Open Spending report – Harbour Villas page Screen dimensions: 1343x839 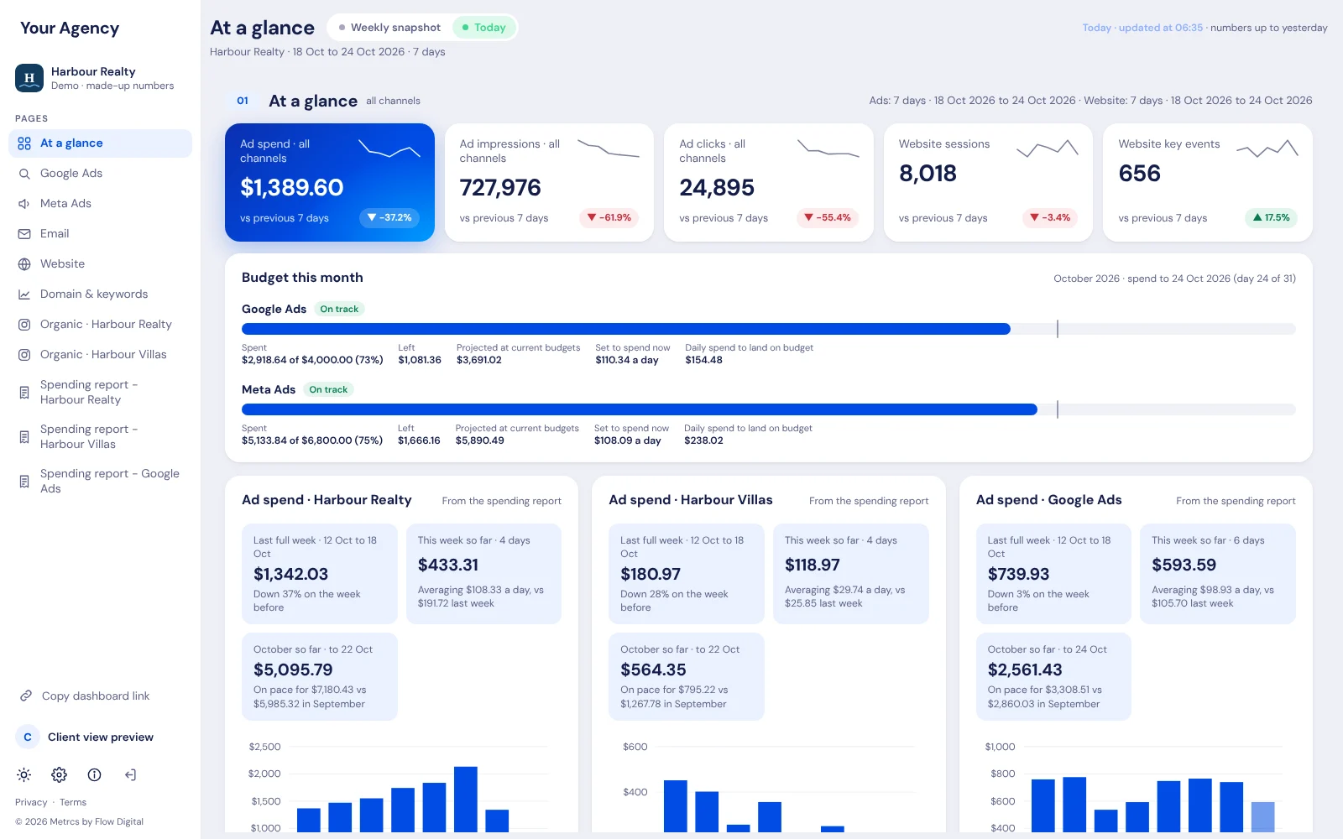pos(102,436)
